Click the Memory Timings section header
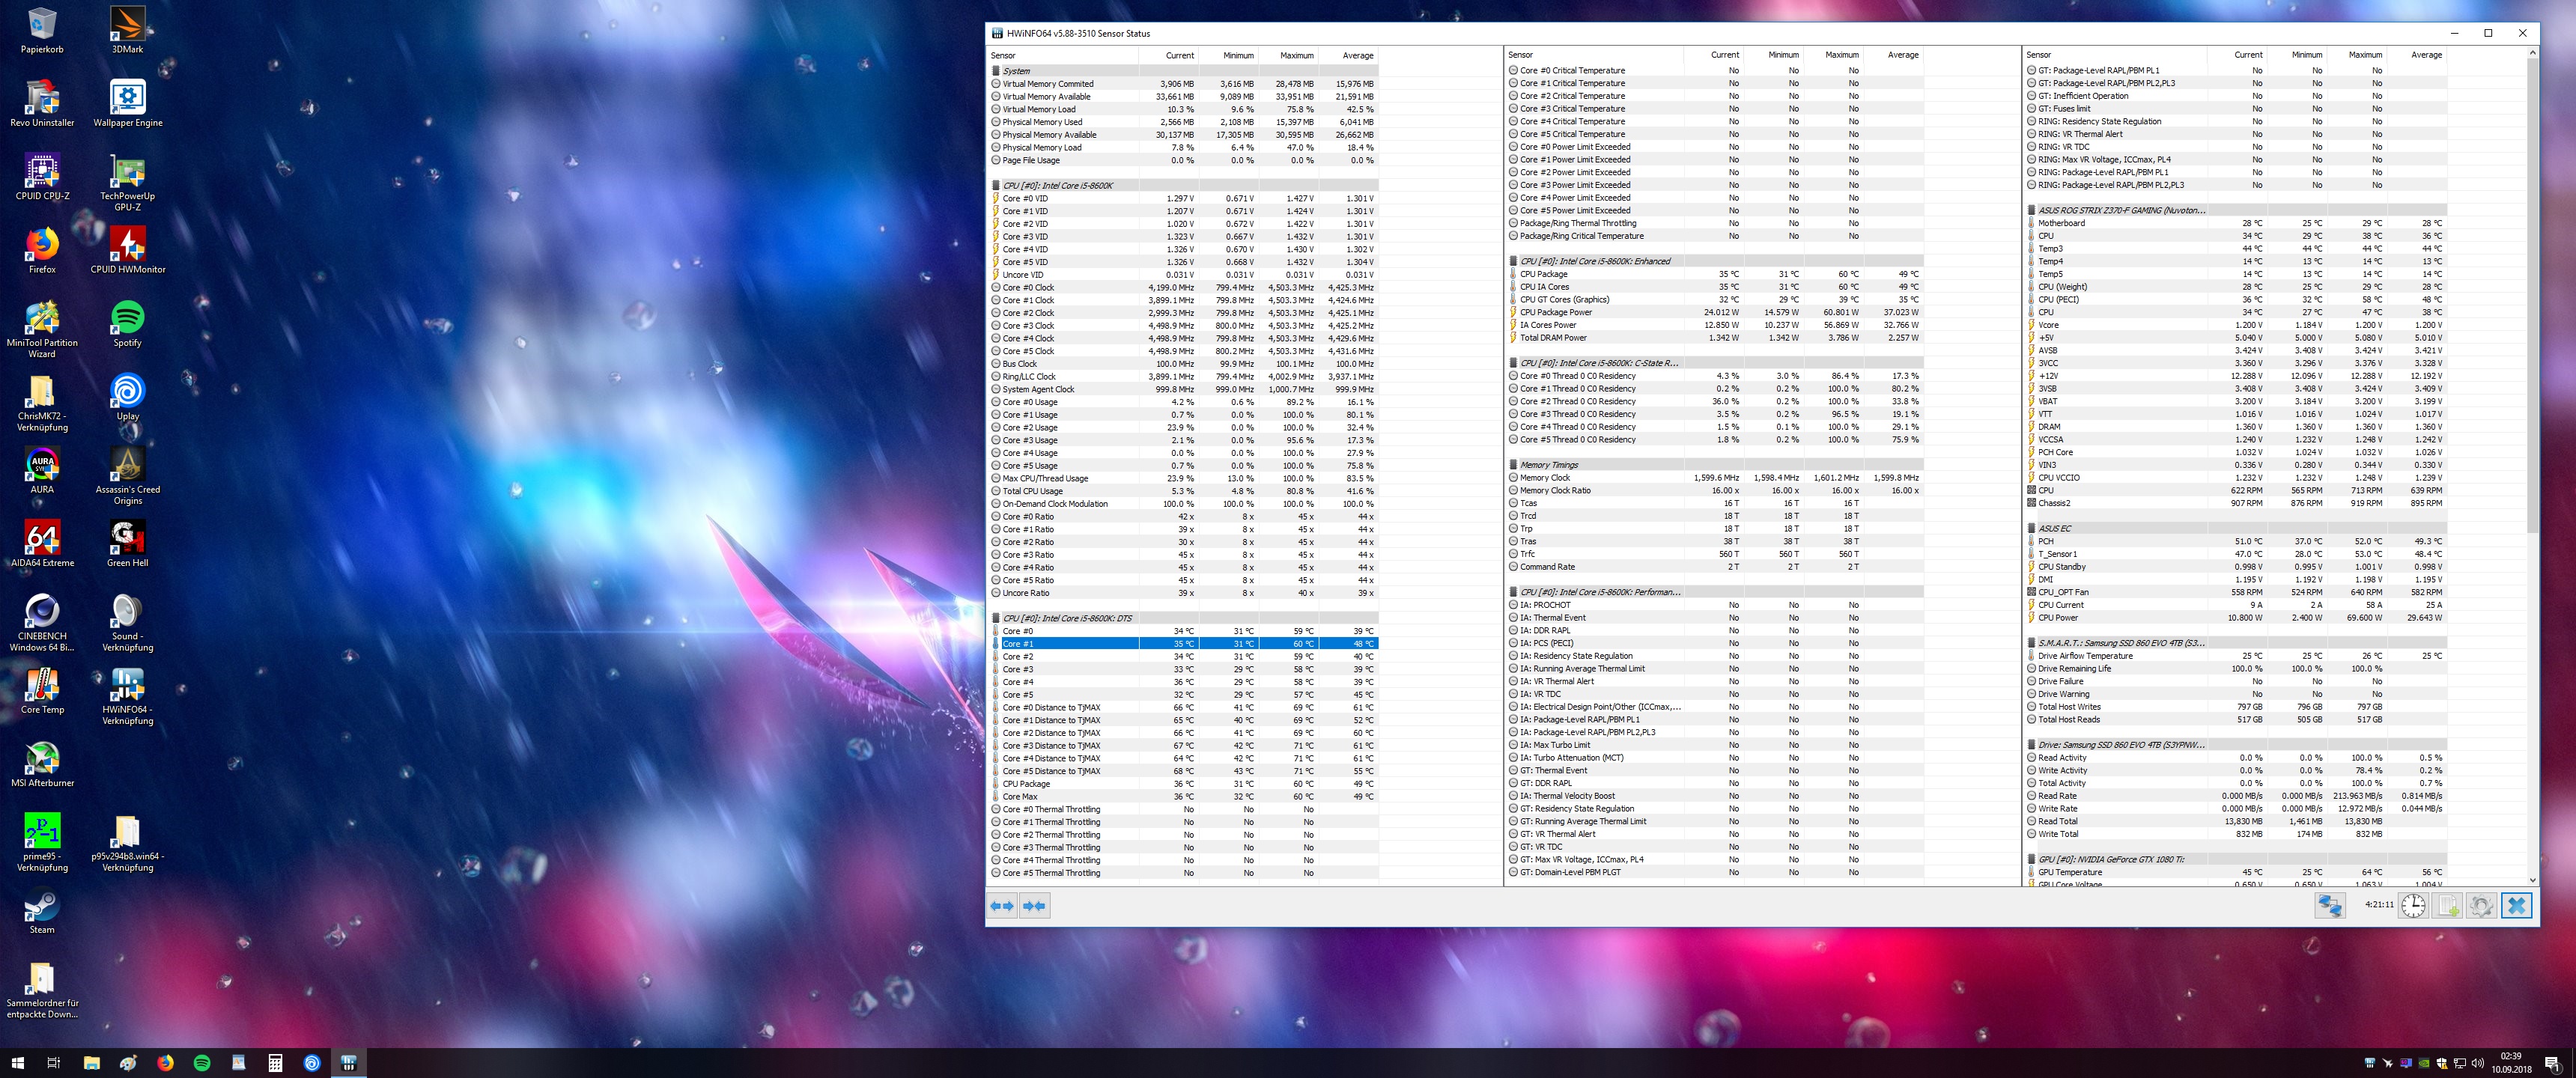Image resolution: width=2576 pixels, height=1078 pixels. tap(1715, 465)
